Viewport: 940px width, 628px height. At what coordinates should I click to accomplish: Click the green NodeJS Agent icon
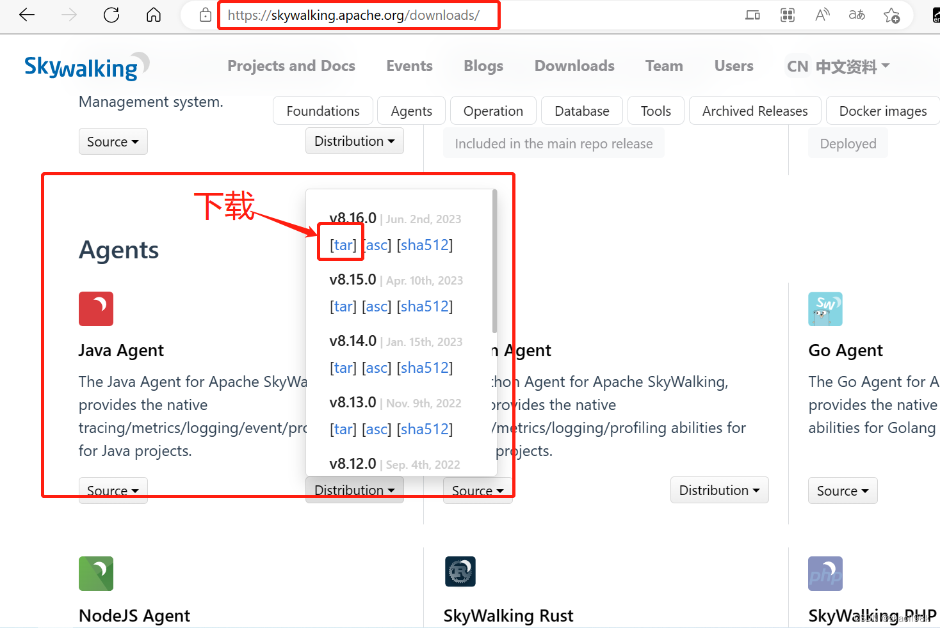[x=96, y=574]
